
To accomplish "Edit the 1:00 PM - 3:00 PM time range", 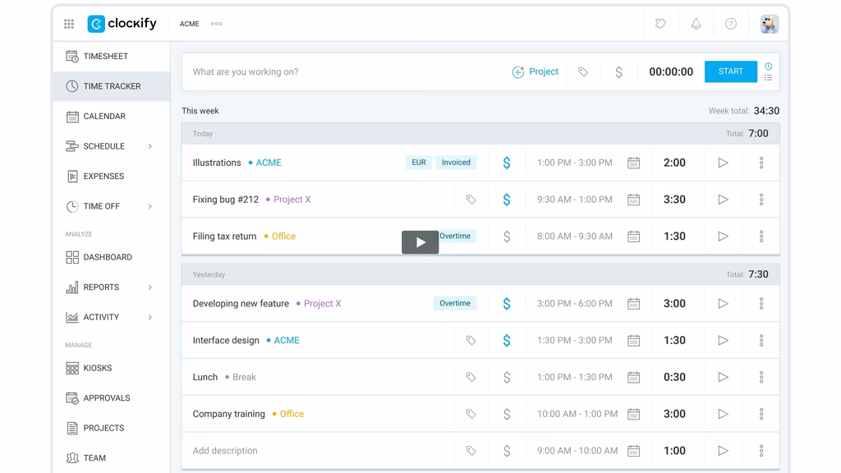I will [x=574, y=163].
